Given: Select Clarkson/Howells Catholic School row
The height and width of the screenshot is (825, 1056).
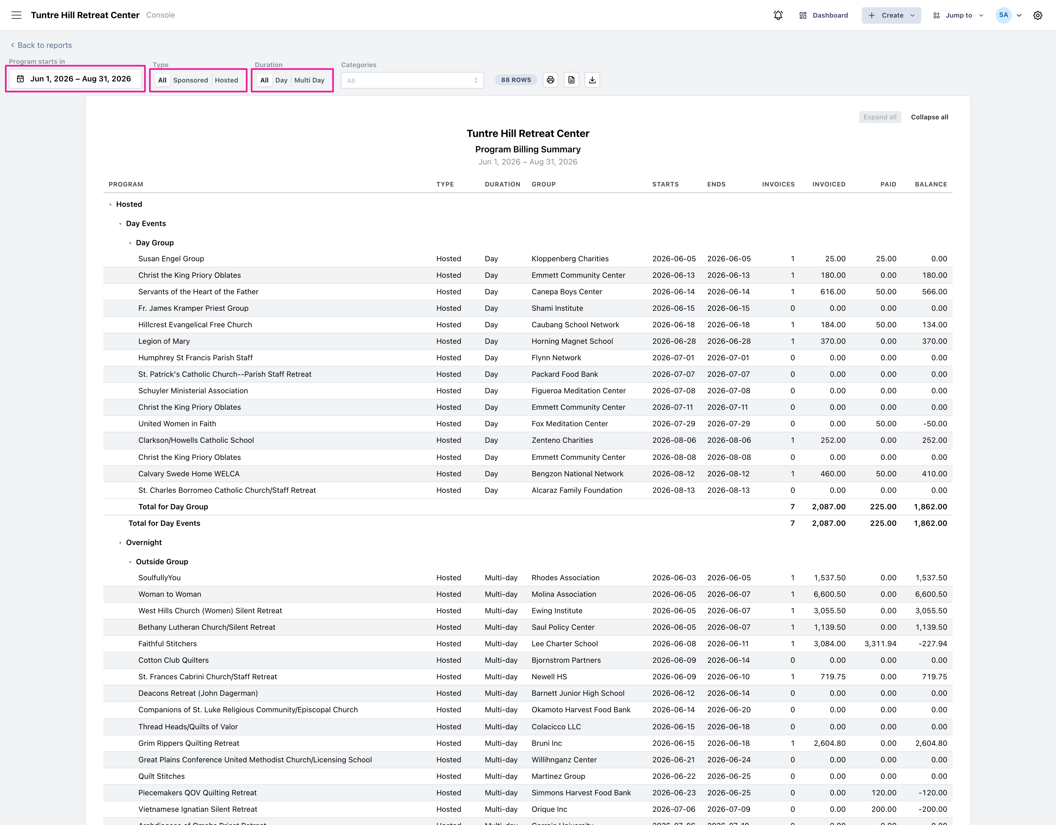Looking at the screenshot, I should click(527, 440).
